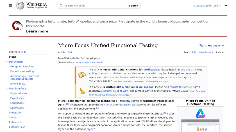This screenshot has width=236, height=132.
Task: Click the photography competition banner icon
Action: (17, 26)
